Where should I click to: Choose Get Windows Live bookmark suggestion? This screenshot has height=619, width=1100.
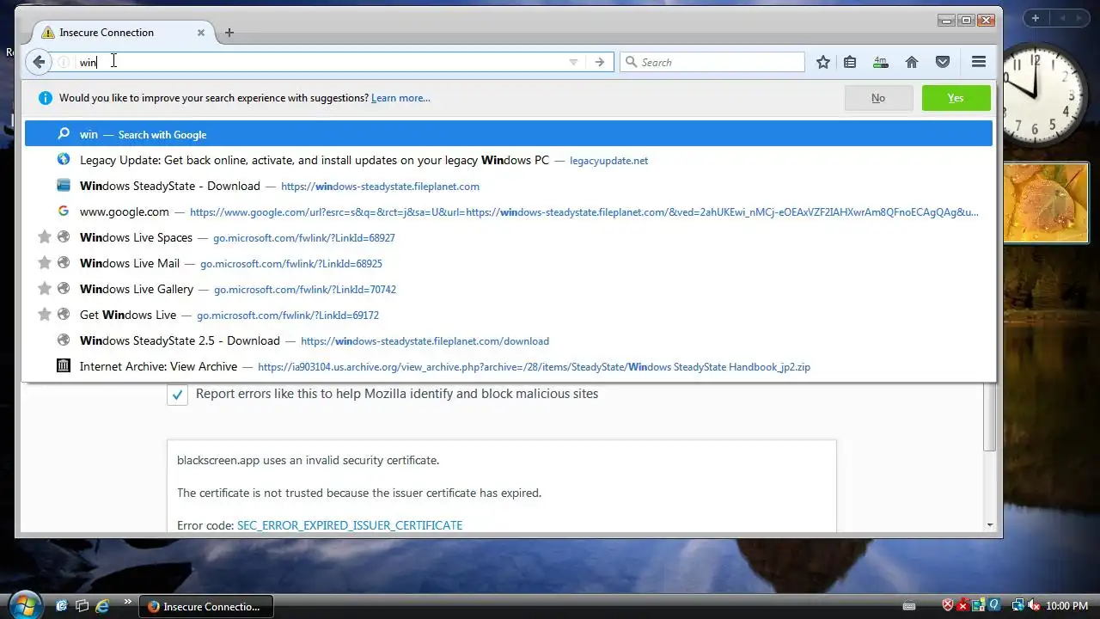click(509, 315)
